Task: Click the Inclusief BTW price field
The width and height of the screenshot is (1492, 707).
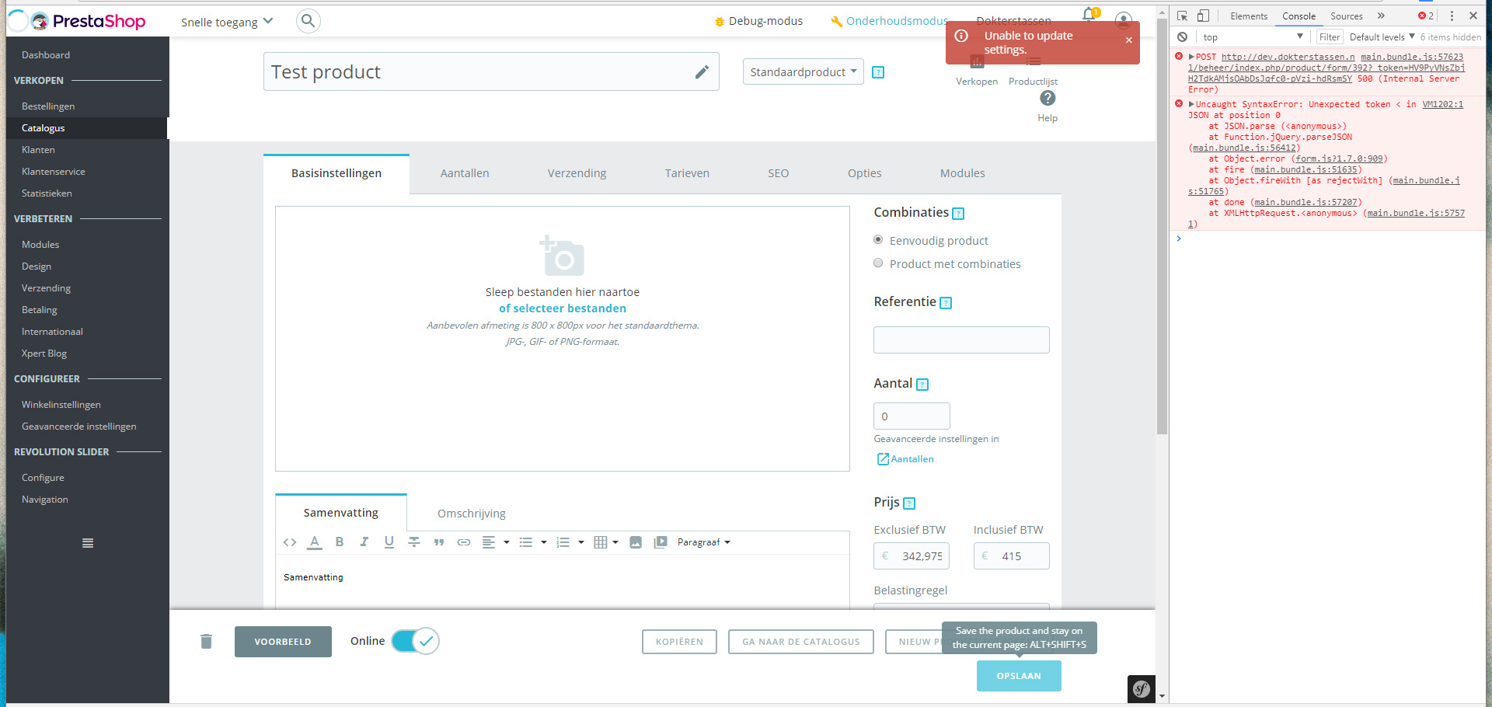Action: point(1012,556)
